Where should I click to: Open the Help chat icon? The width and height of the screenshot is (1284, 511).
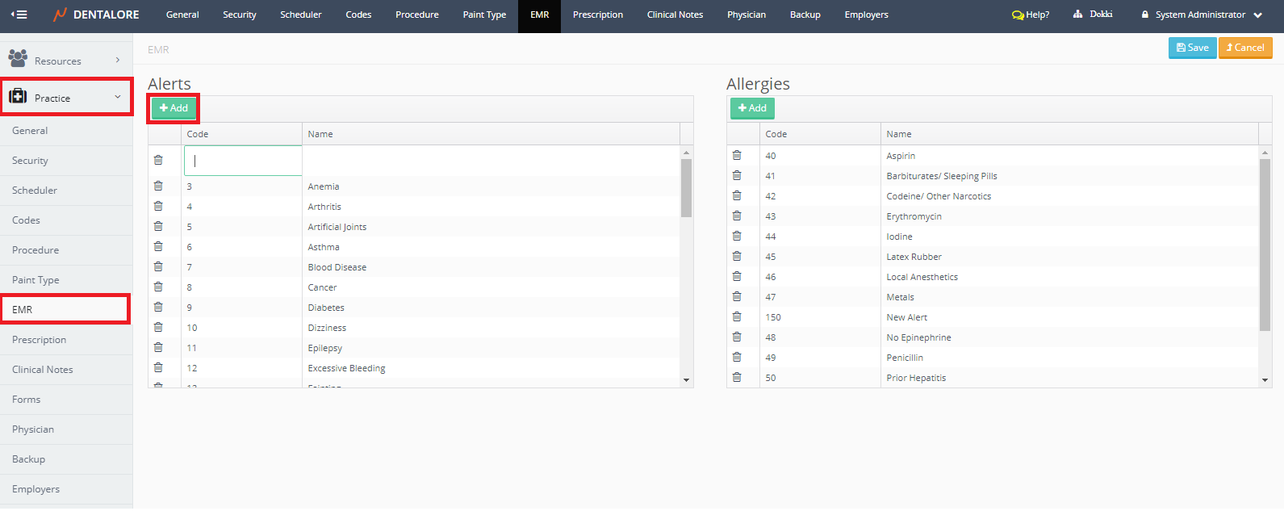(1017, 15)
